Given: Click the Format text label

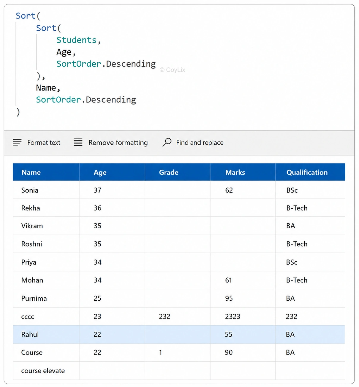Looking at the screenshot, I should 44,143.
